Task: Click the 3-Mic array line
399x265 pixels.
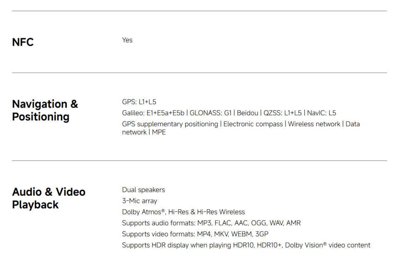Action: [x=140, y=201]
